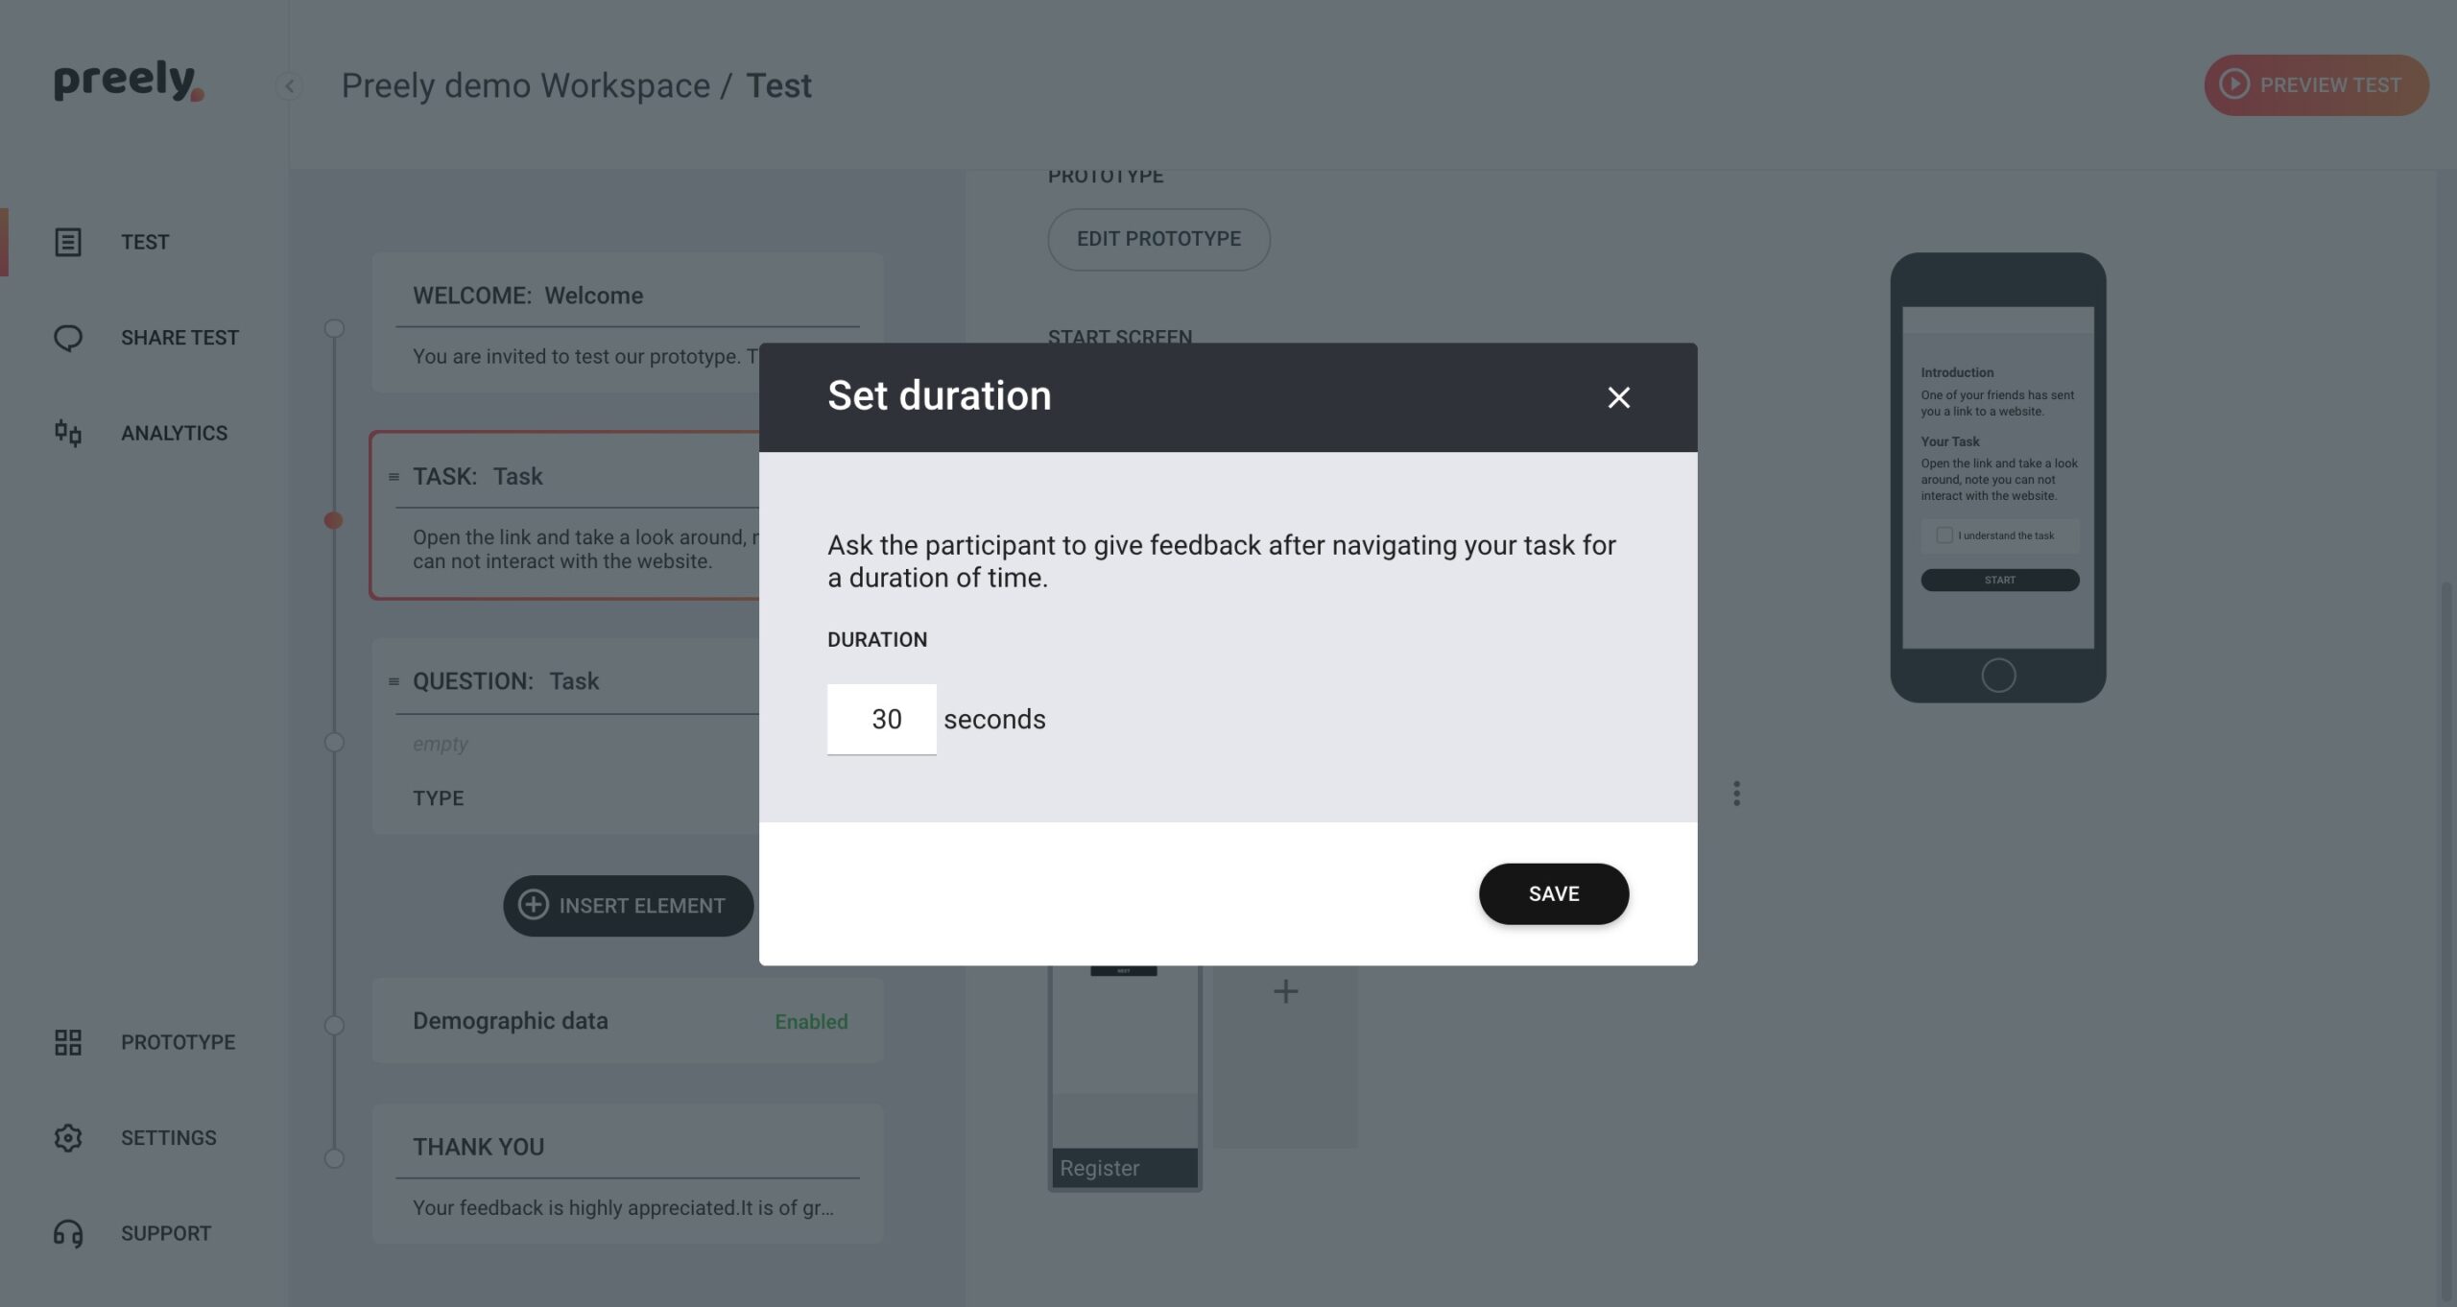Save the duration setting
This screenshot has width=2457, height=1307.
pos(1553,893)
